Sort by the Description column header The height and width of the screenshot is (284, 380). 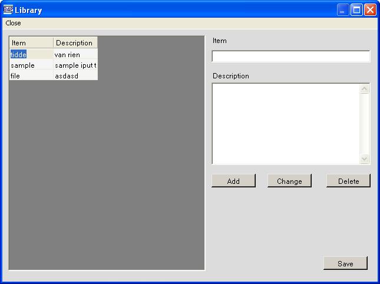click(75, 42)
